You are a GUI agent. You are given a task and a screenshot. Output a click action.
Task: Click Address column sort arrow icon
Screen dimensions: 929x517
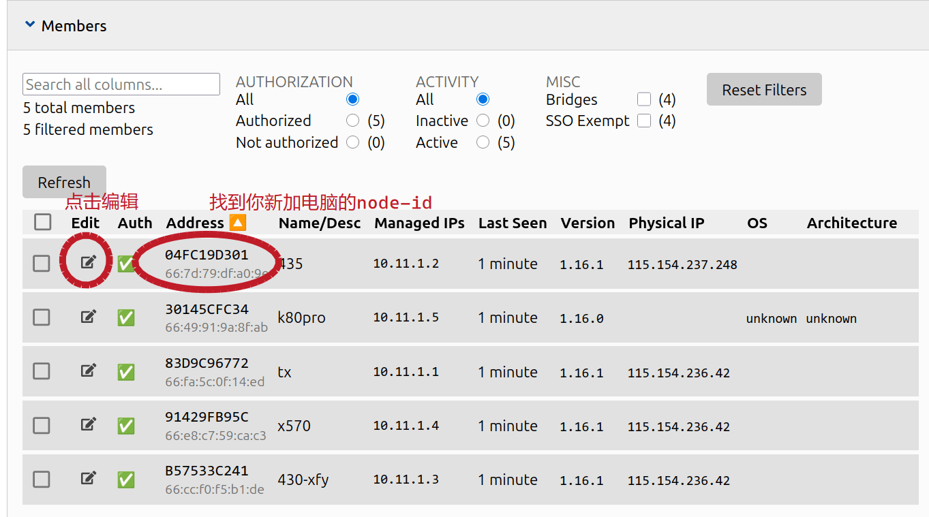tap(237, 223)
